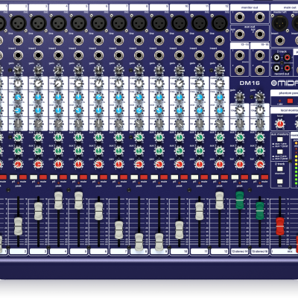Viewport: 298px width, 298px height.
Task: Click the channel 7 XLR mic input
Action: click(119, 23)
